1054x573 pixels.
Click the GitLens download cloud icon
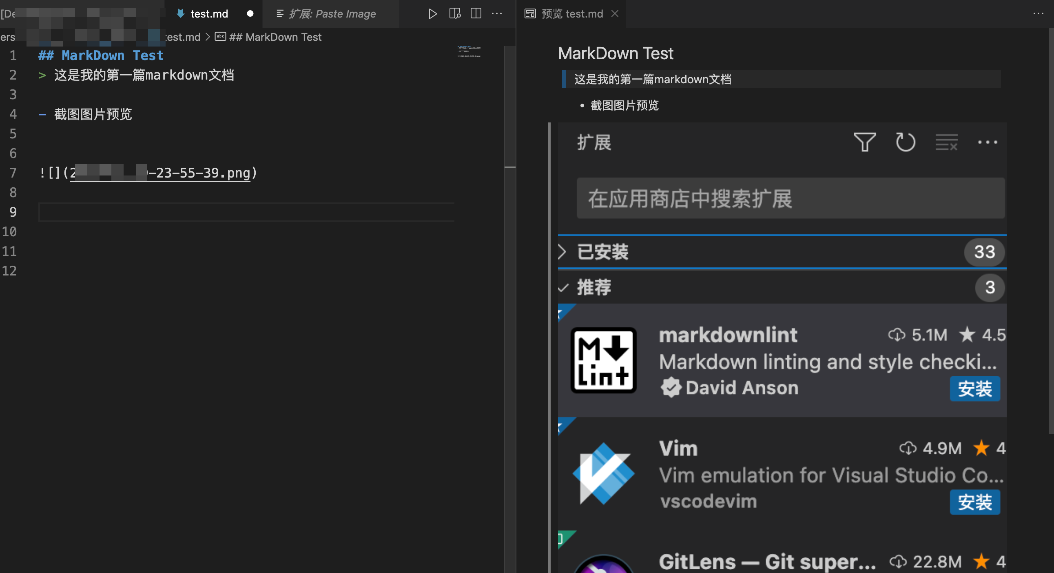[898, 562]
